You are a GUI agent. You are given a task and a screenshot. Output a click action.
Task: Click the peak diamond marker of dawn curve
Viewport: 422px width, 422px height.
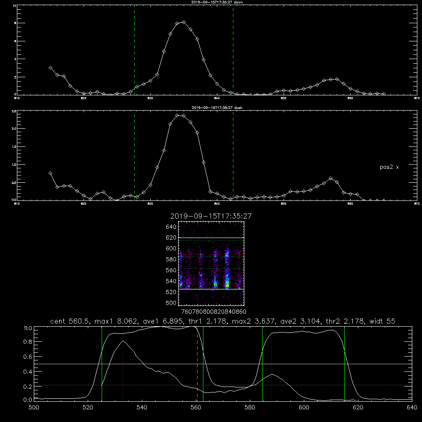click(184, 22)
